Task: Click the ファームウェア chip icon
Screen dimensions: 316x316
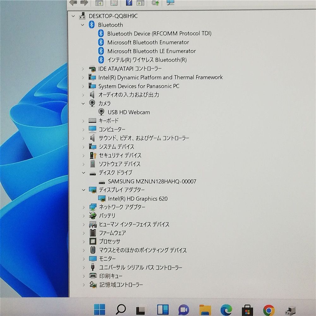Action: pyautogui.click(x=93, y=233)
